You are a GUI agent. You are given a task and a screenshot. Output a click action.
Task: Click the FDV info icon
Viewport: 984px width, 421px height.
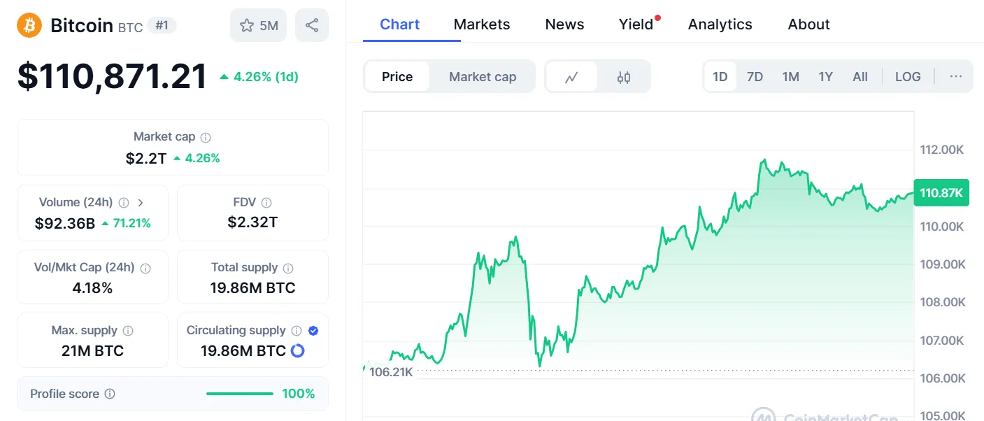click(x=266, y=203)
